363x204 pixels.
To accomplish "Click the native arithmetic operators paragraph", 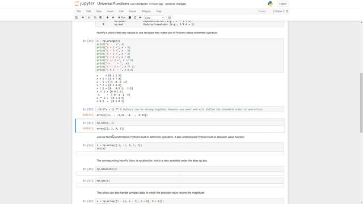I will (x=157, y=33).
